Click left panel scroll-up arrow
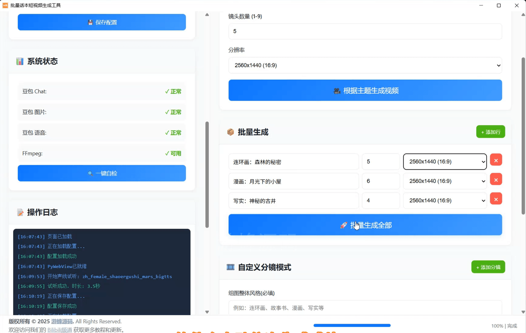The height and width of the screenshot is (333, 526). 207,15
